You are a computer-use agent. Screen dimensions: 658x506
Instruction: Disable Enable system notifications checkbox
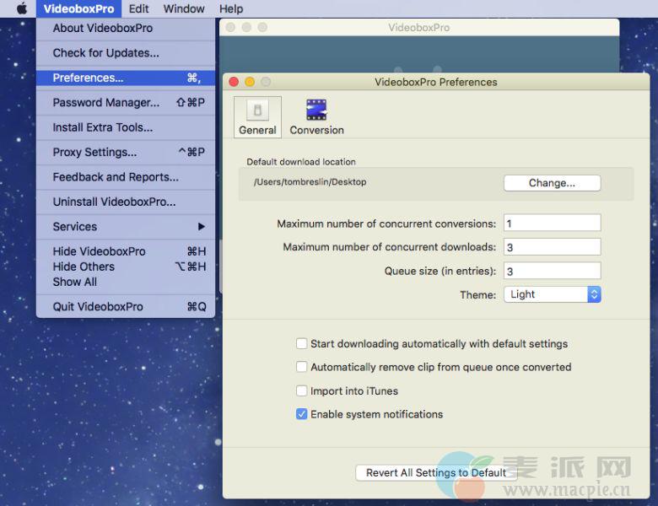302,415
